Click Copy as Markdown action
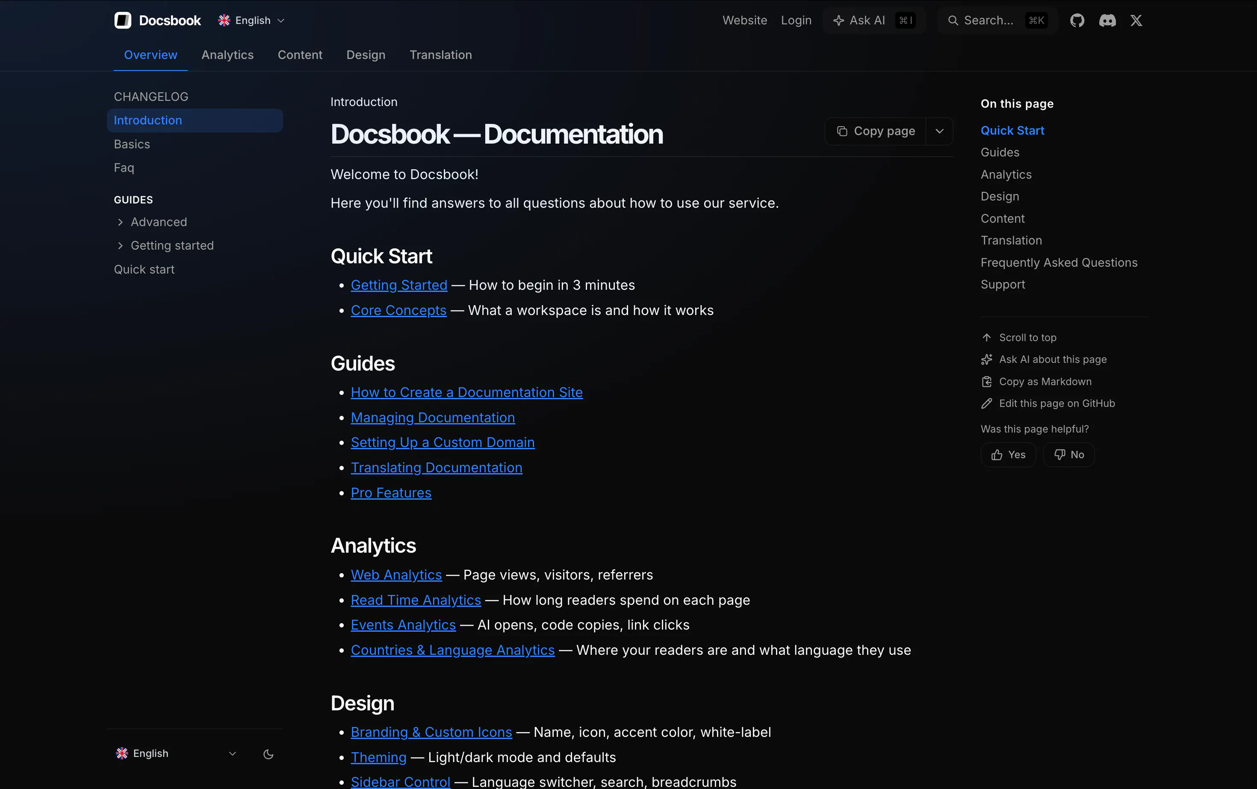The height and width of the screenshot is (789, 1257). [x=1036, y=381]
